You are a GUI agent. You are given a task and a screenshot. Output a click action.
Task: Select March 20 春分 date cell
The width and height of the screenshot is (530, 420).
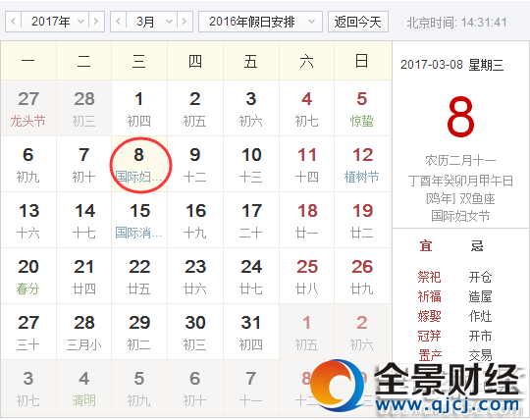pyautogui.click(x=28, y=276)
